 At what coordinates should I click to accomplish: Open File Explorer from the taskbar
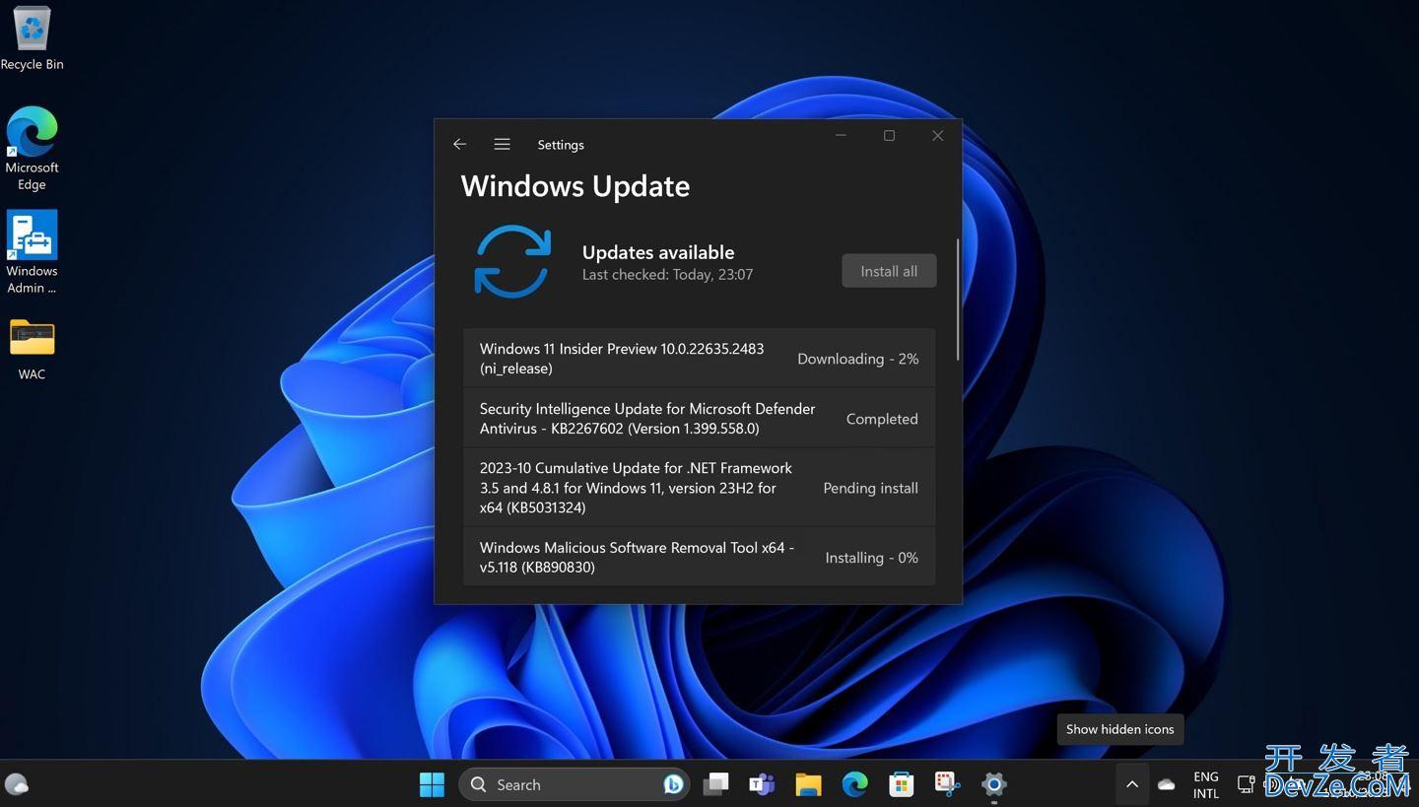(x=808, y=784)
